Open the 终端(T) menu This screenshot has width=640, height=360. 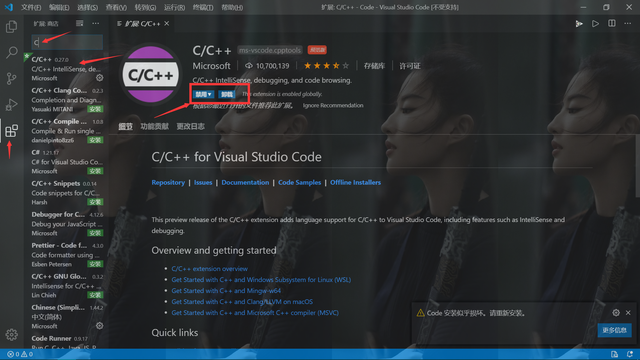[203, 7]
